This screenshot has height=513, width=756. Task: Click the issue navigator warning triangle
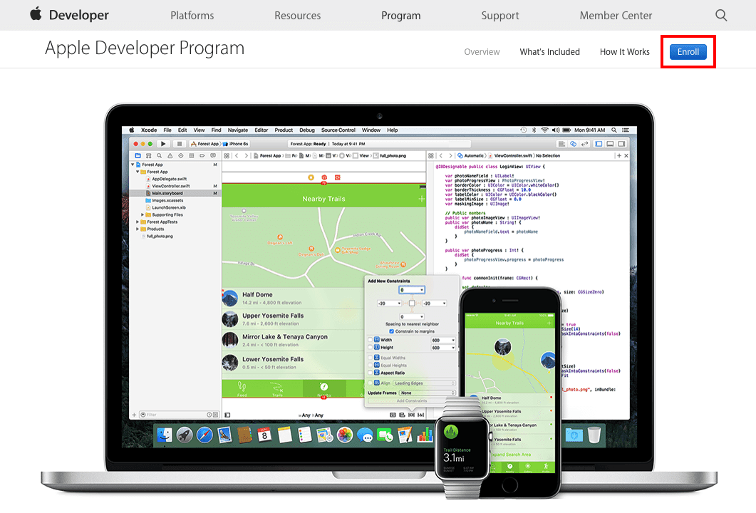tap(170, 156)
